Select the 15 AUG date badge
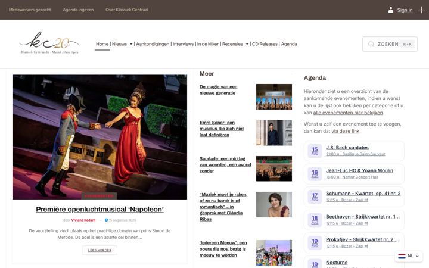This screenshot has width=429, height=268. pyautogui.click(x=315, y=151)
